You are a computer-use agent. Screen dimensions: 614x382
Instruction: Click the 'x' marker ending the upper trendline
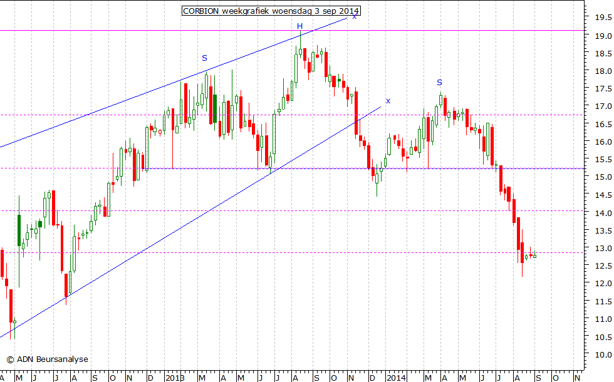(355, 16)
